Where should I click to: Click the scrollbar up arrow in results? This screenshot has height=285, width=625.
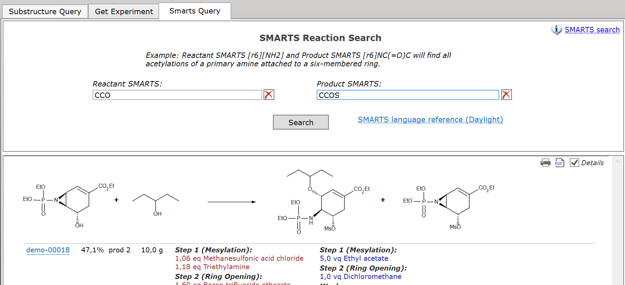(x=618, y=162)
